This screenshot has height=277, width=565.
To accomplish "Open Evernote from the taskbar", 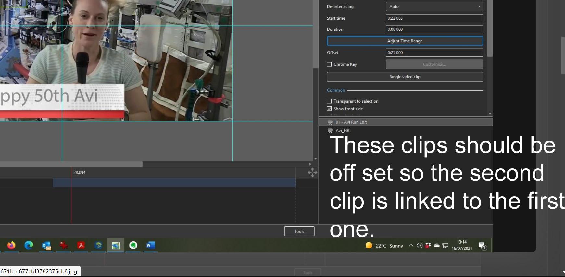I will 133,246.
